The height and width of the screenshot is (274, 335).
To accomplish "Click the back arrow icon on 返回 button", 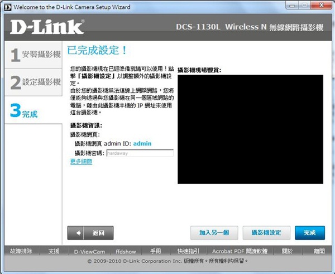I will pos(79,233).
